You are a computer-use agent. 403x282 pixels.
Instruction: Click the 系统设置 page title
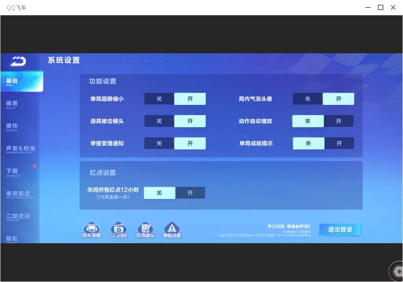[x=64, y=60]
